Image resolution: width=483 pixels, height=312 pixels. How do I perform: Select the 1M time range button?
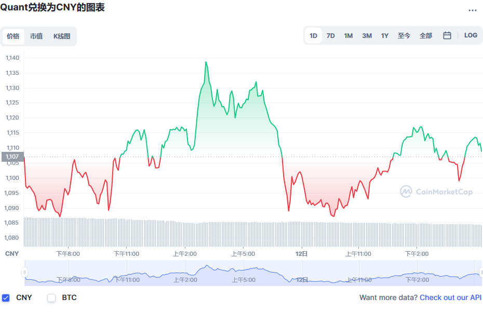tap(348, 35)
